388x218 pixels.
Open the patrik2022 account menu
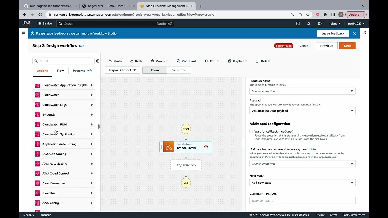click(356, 23)
